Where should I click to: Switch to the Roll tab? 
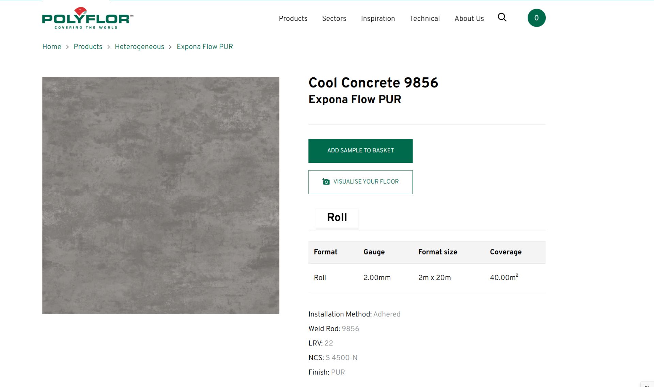(337, 218)
